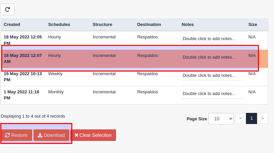The width and height of the screenshot is (274, 153).
Task: Click the Clear Selection button
Action: click(93, 135)
